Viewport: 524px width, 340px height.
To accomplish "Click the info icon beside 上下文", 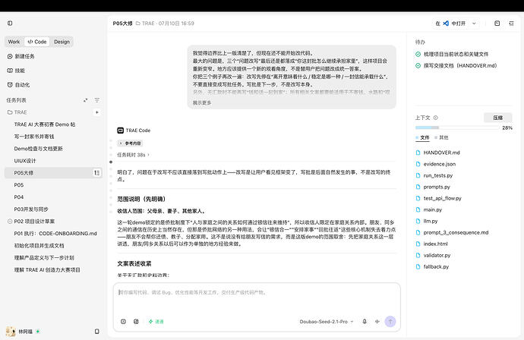I will click(x=435, y=118).
